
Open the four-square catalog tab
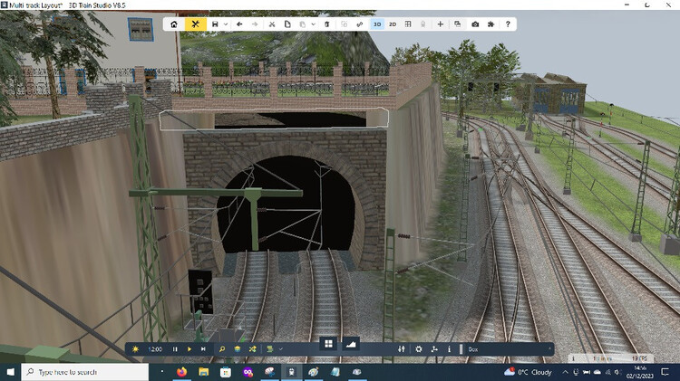[329, 344]
